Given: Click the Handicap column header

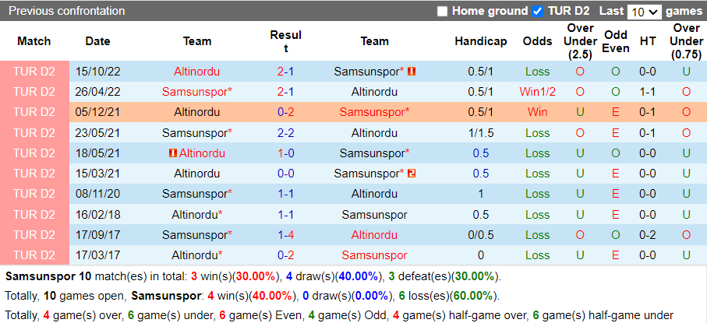Looking at the screenshot, I should pos(481,41).
